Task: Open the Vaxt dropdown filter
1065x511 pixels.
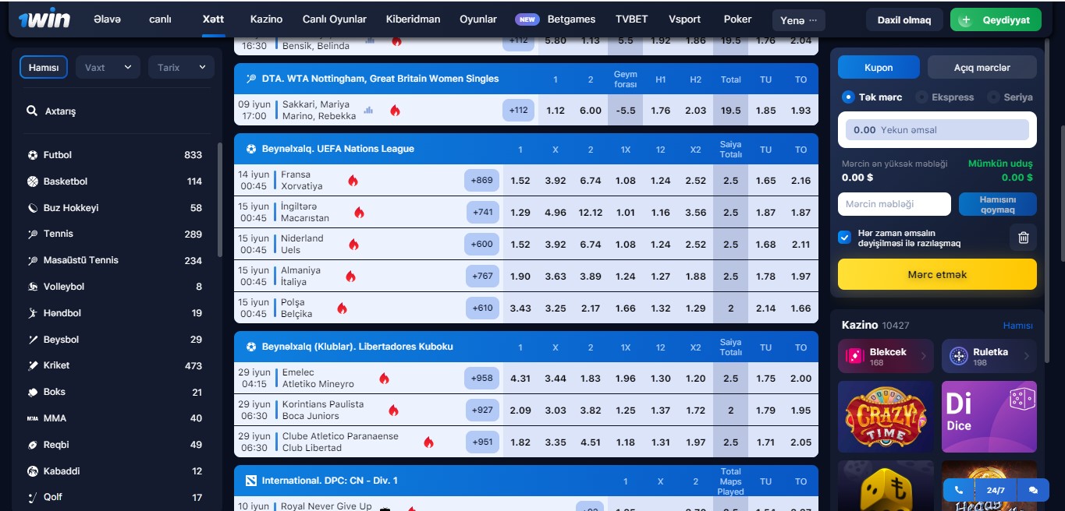Action: point(108,68)
